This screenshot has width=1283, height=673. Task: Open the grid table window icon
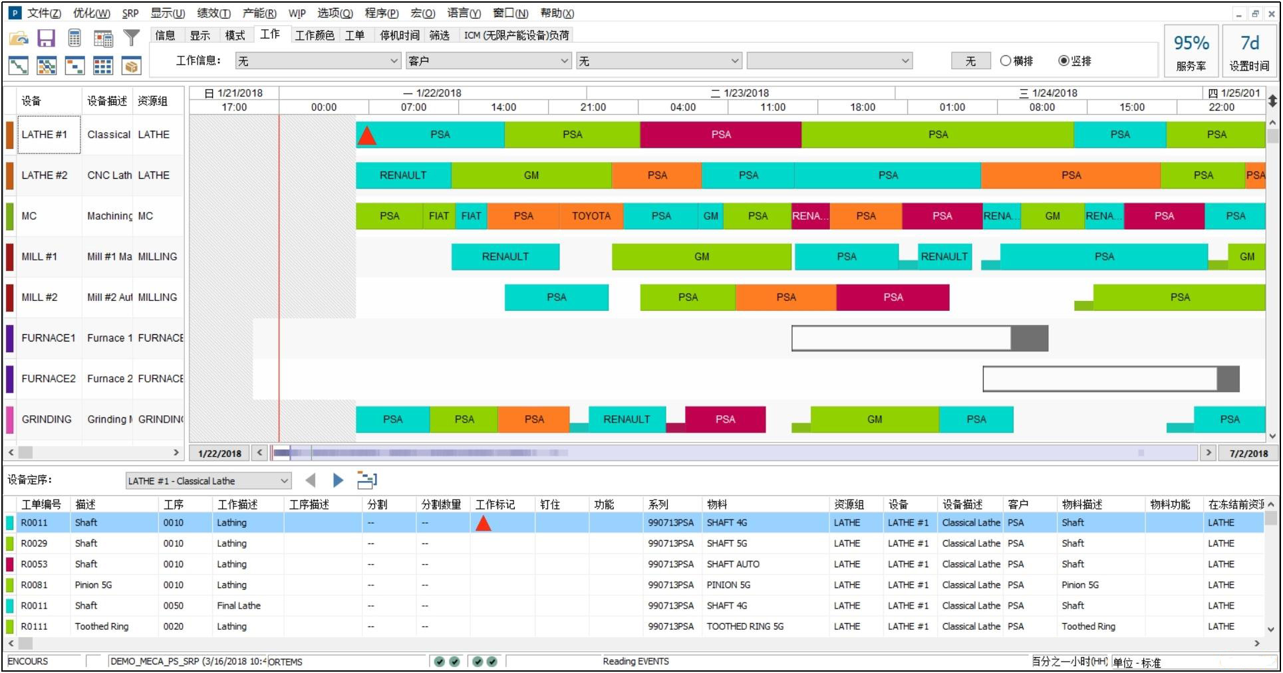(x=102, y=65)
